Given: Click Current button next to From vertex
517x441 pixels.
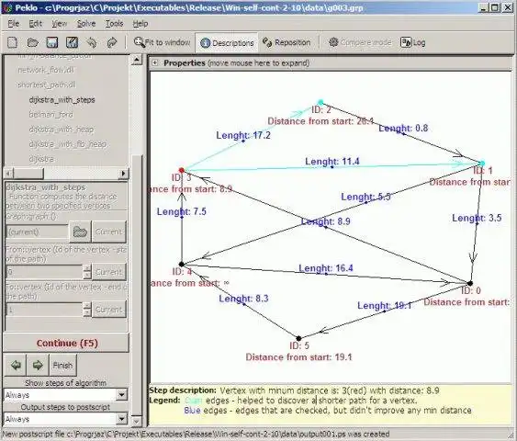Looking at the screenshot, I should point(108,272).
